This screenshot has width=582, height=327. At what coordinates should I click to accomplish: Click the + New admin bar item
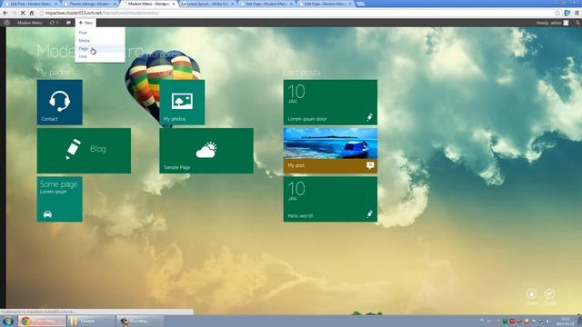pos(85,23)
